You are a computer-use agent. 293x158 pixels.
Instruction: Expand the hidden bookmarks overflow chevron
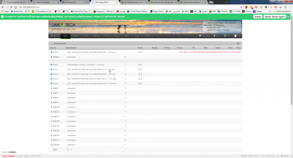[x=270, y=11]
